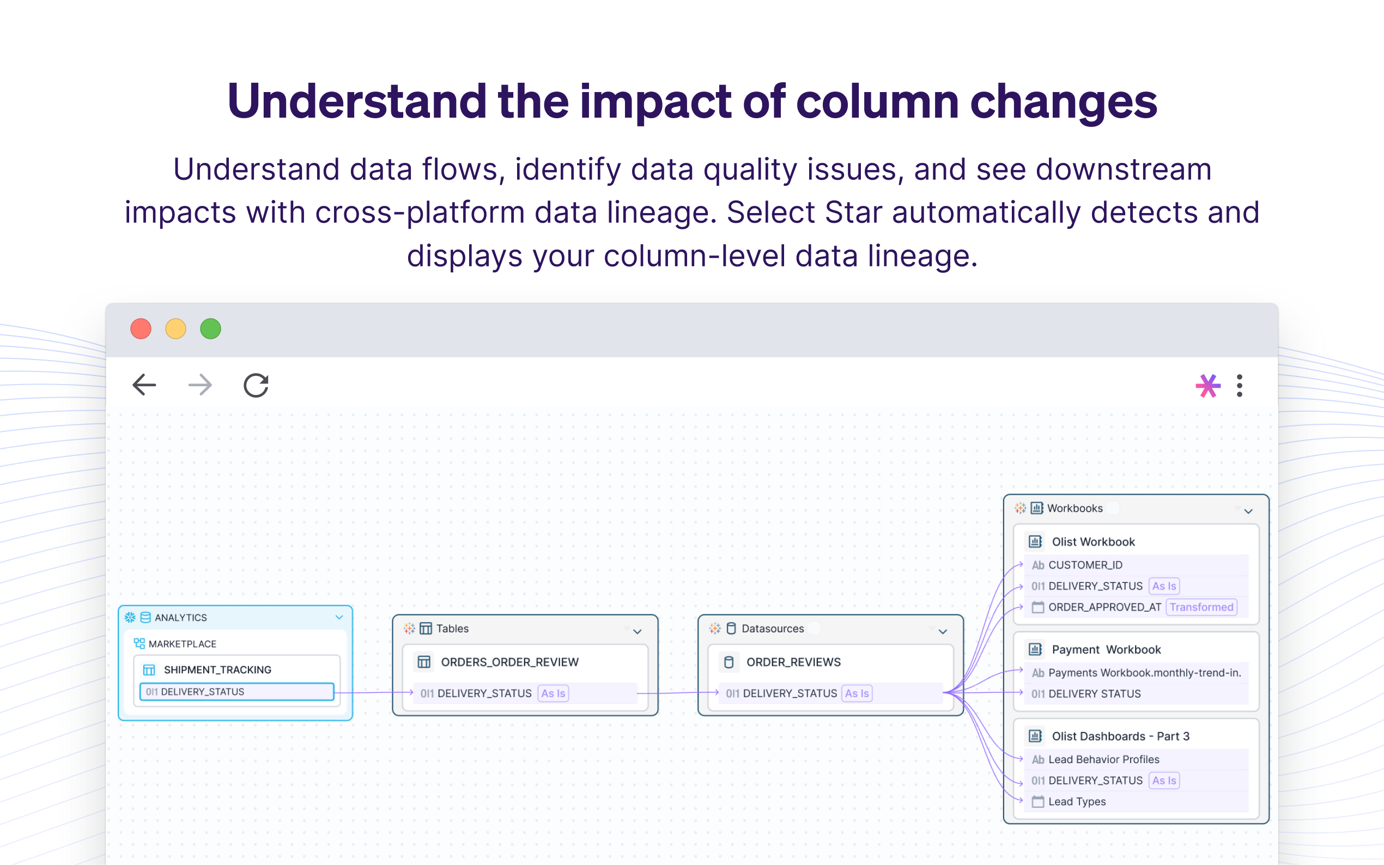This screenshot has height=865, width=1384.
Task: Click the Olist Workbook chart icon
Action: coord(1035,541)
